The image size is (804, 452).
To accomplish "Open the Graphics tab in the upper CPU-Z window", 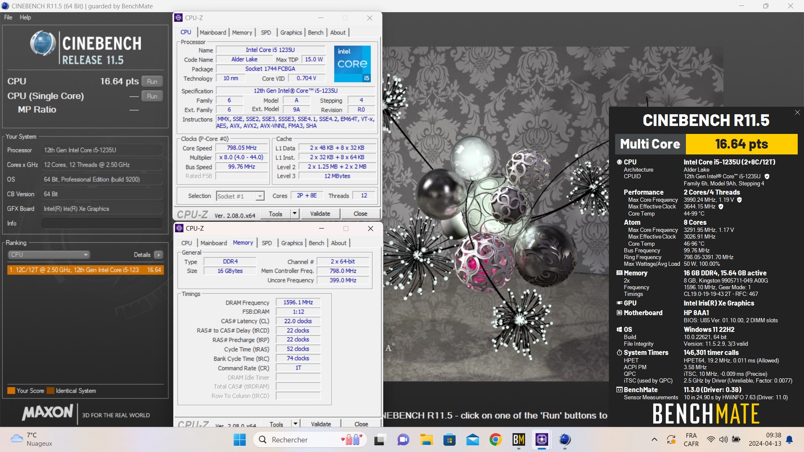I will [x=291, y=32].
